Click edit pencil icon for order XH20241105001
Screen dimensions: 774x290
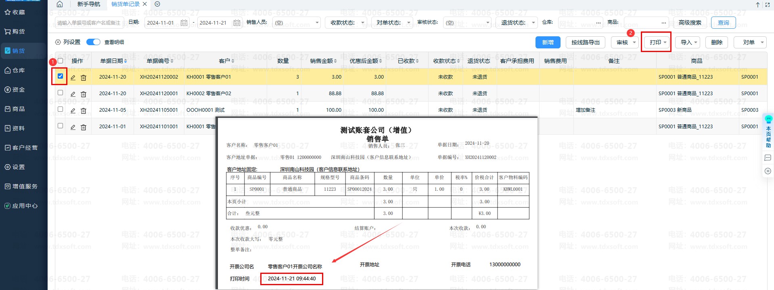pos(73,111)
